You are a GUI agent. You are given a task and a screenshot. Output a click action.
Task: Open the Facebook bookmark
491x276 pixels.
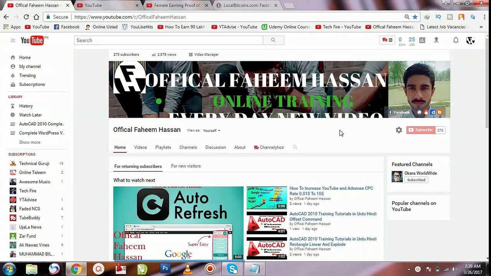click(x=67, y=27)
